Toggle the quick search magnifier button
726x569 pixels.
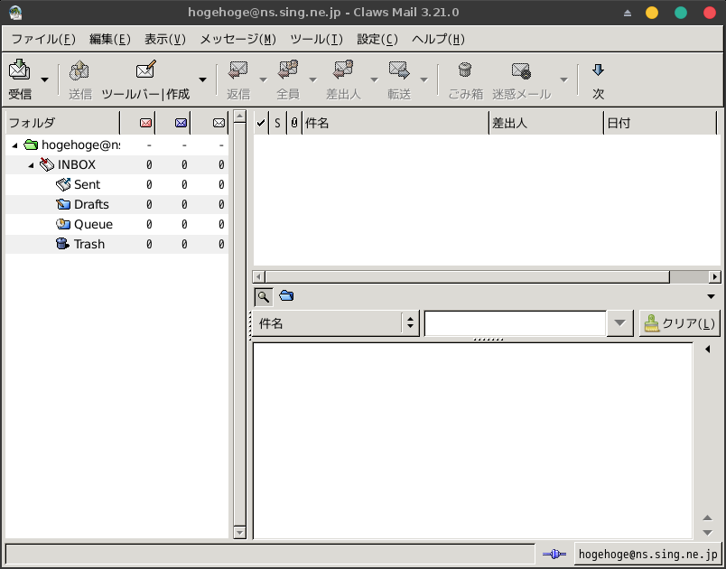(x=263, y=296)
